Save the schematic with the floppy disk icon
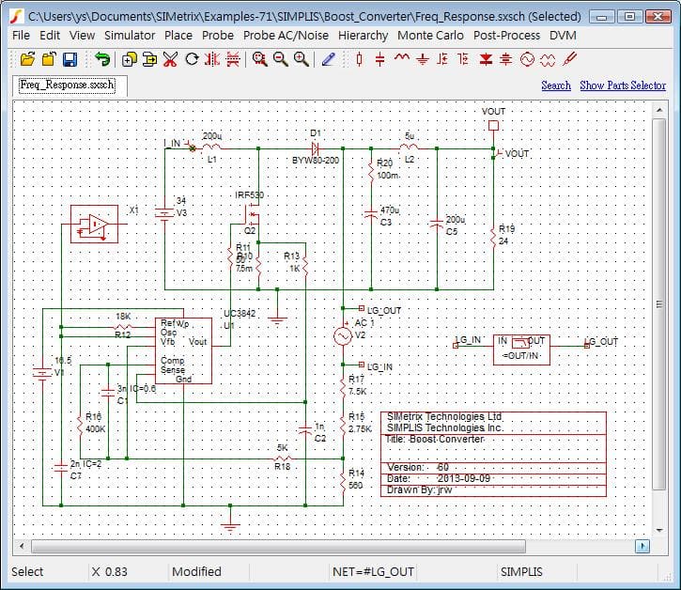The width and height of the screenshot is (681, 590). click(70, 59)
